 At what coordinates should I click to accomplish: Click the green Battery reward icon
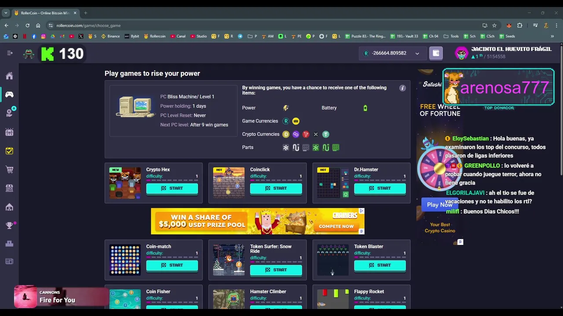(x=365, y=108)
